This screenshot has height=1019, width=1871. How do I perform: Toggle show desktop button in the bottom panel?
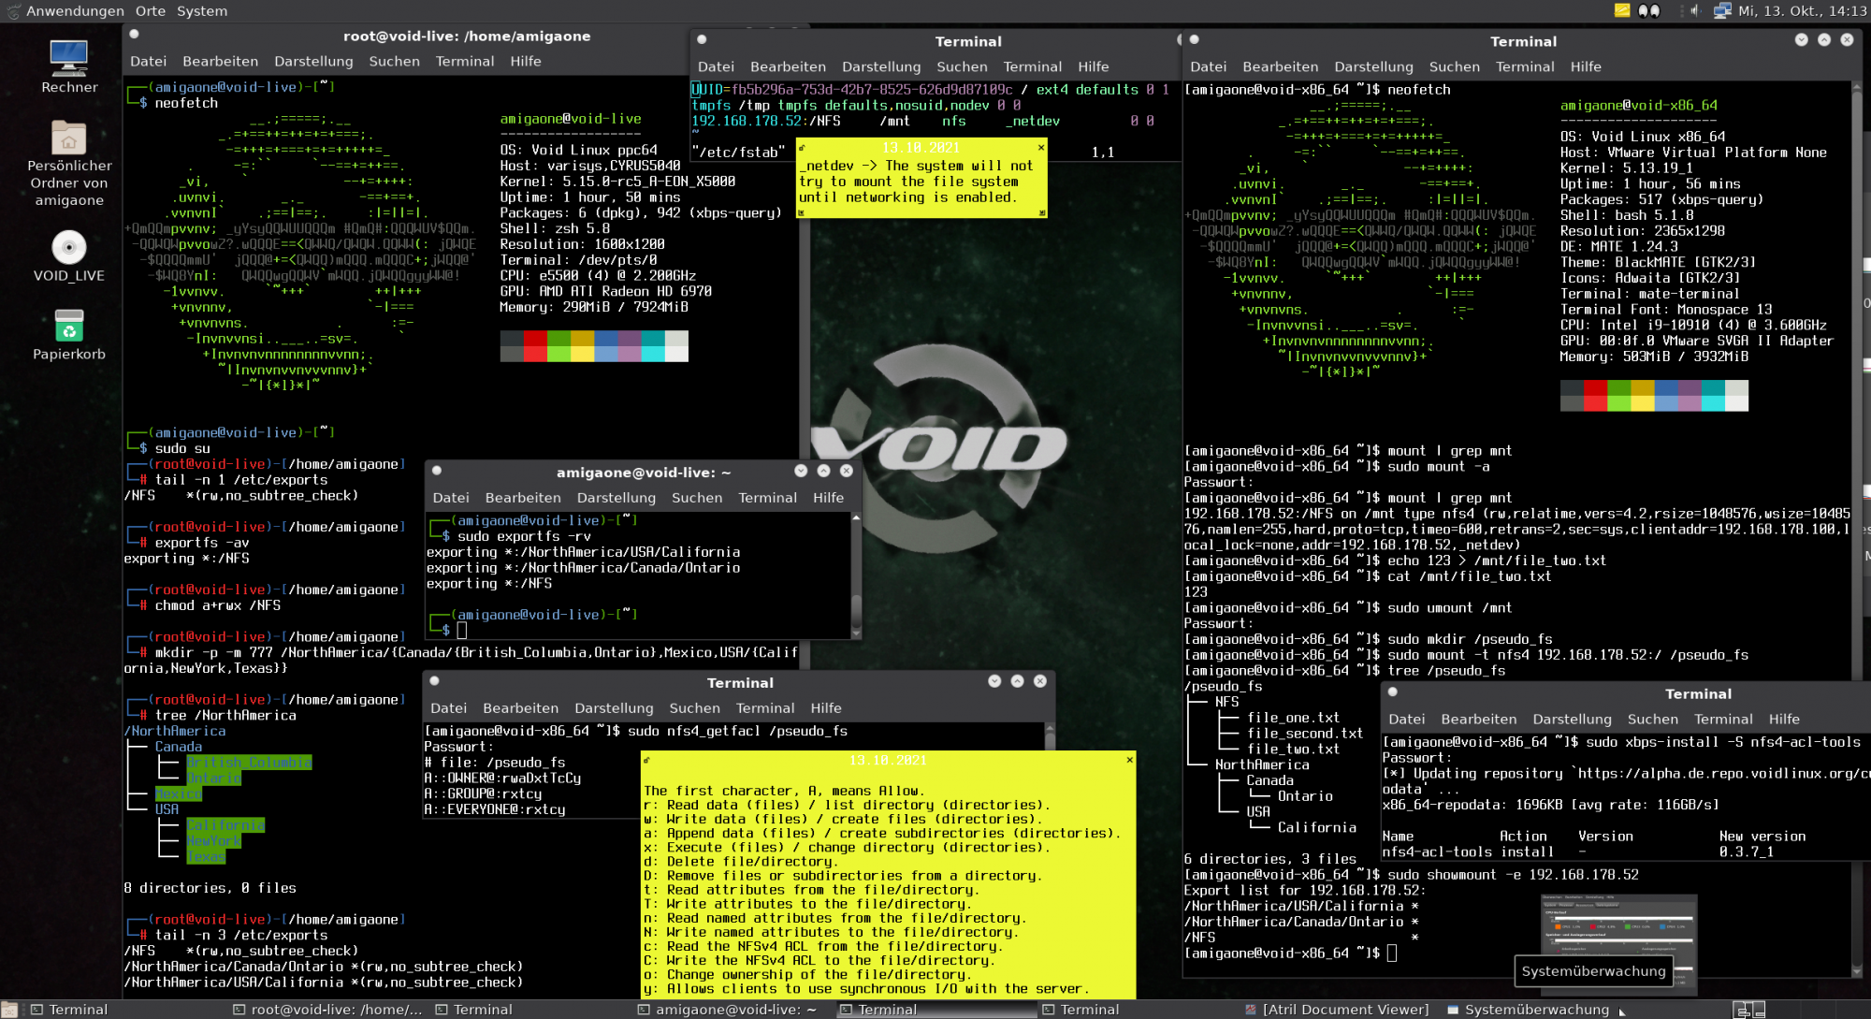9,1010
